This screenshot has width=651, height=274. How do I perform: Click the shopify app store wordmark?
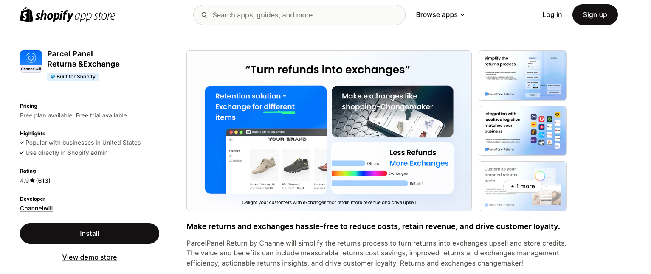(75, 16)
